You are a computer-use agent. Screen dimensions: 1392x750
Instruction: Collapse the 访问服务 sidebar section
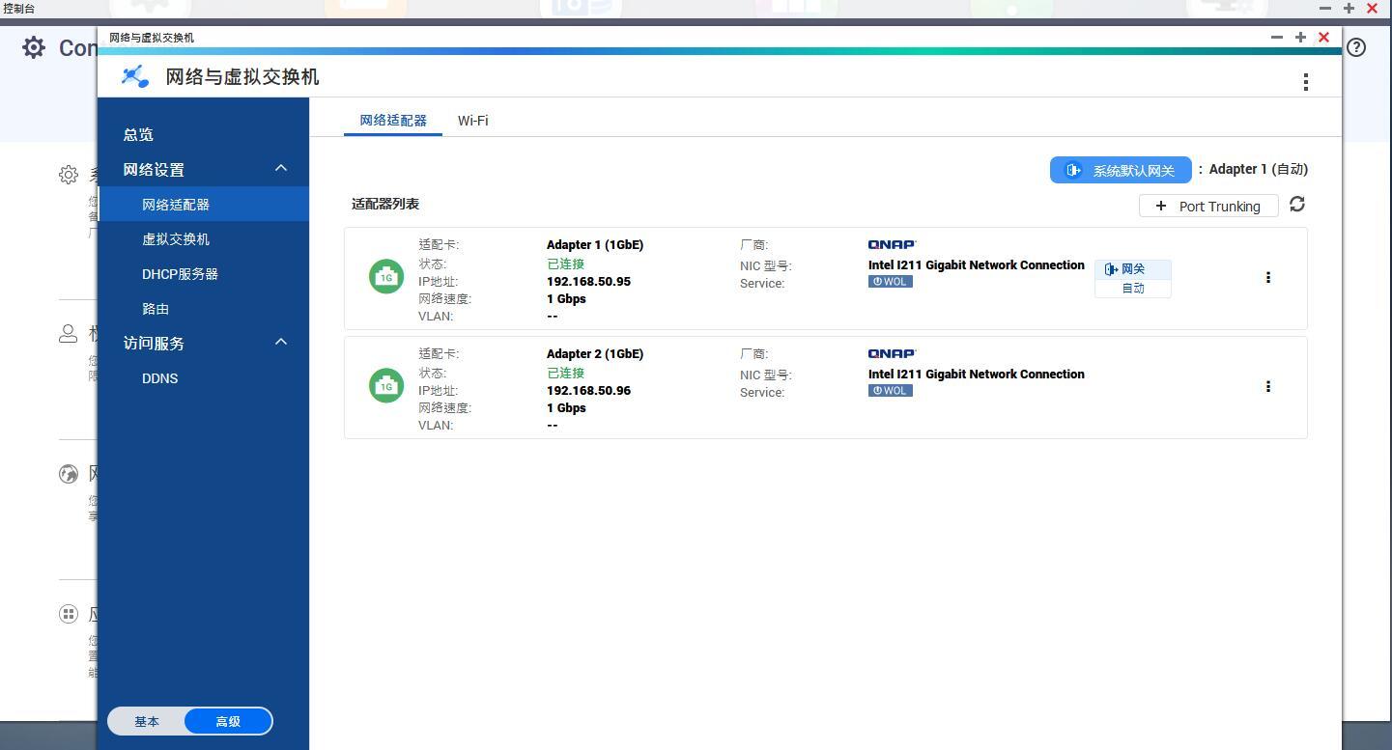[281, 343]
